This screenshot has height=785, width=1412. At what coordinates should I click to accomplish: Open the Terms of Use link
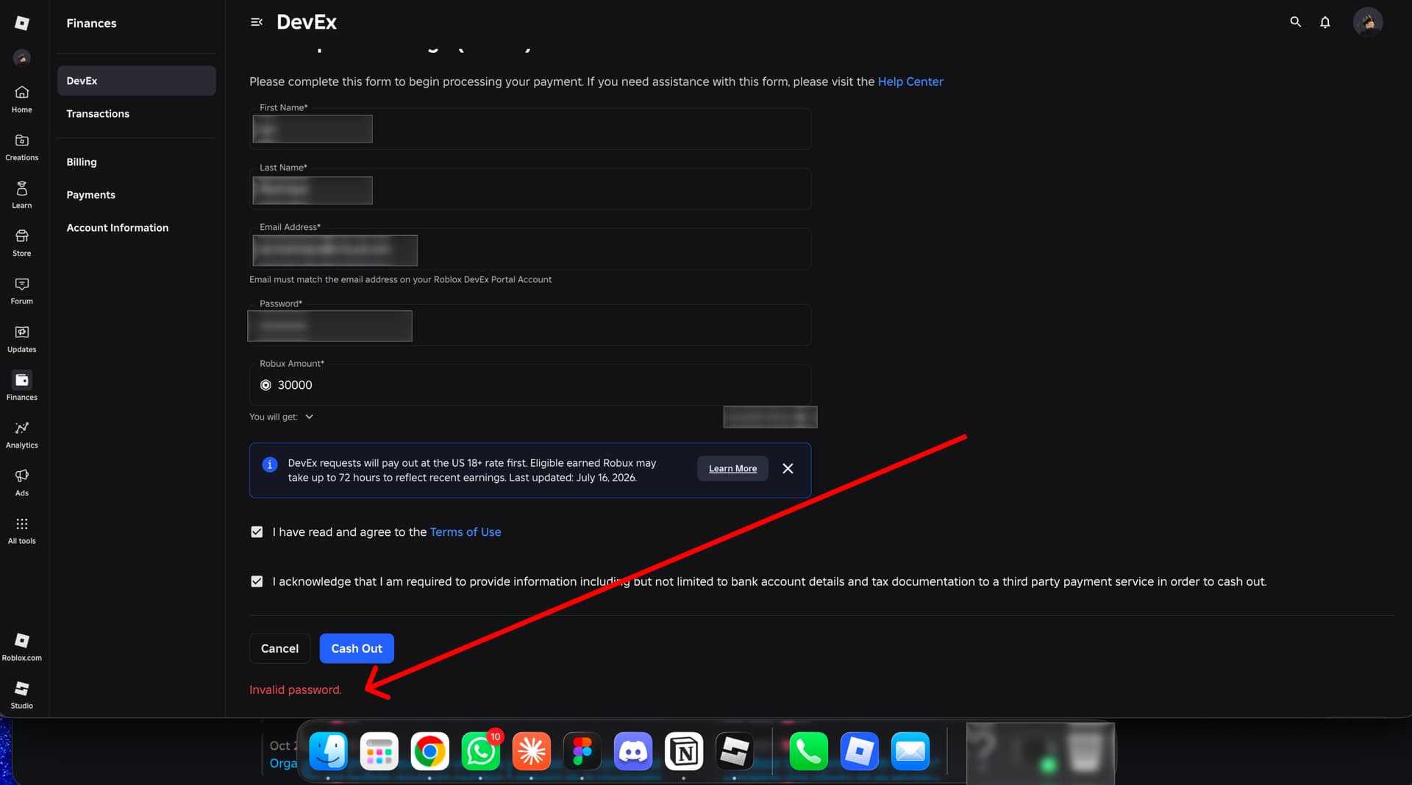tap(466, 532)
